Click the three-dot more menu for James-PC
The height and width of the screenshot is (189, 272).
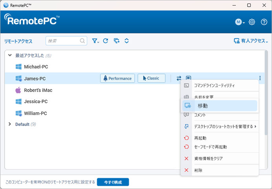pyautogui.click(x=260, y=78)
